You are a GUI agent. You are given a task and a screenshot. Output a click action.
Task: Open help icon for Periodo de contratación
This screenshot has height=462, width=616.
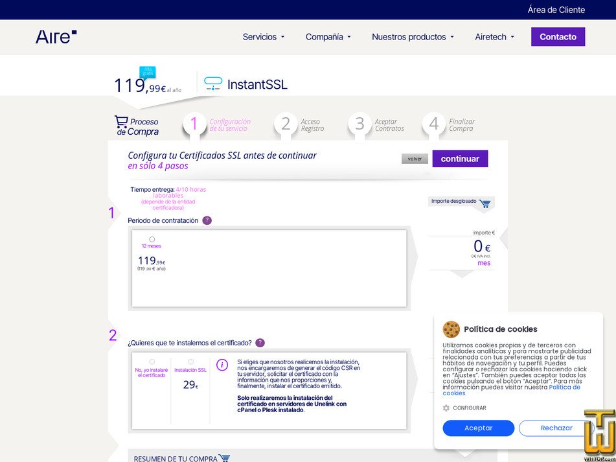[x=207, y=220]
